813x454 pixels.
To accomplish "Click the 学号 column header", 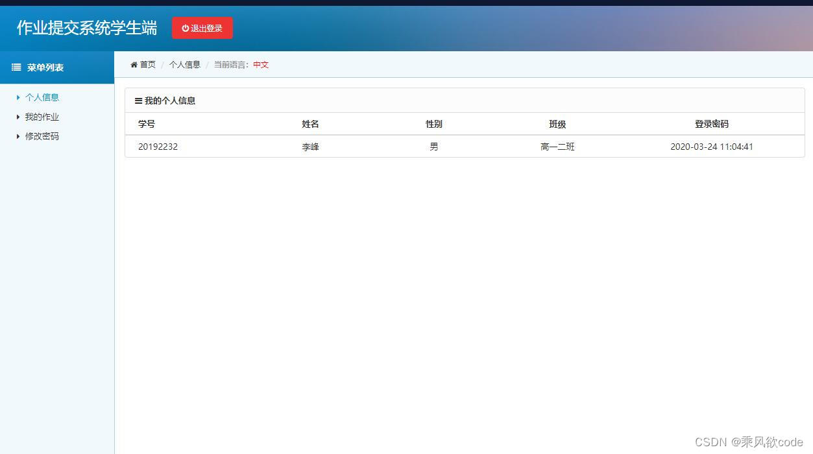I will pos(147,124).
